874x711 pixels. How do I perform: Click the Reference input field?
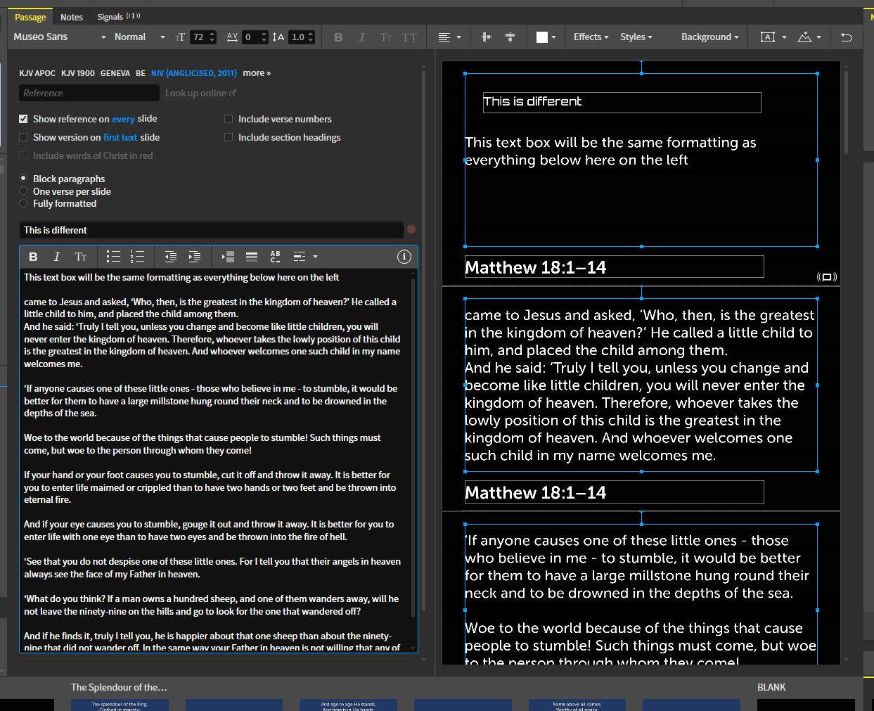(x=89, y=93)
